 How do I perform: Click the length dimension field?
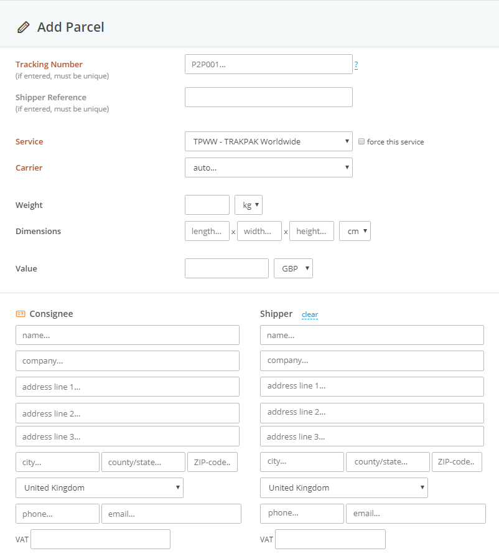tap(207, 230)
